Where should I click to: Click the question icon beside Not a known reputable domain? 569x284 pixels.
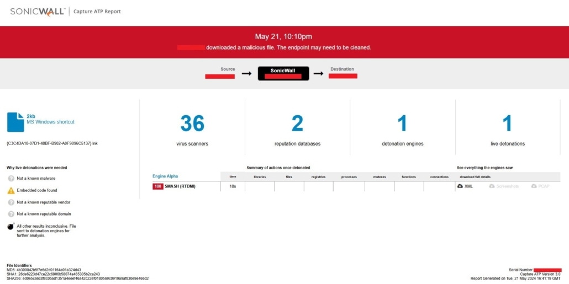point(11,214)
